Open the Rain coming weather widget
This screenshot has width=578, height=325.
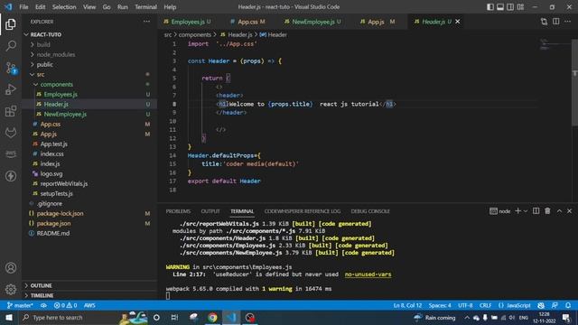pyautogui.click(x=434, y=317)
